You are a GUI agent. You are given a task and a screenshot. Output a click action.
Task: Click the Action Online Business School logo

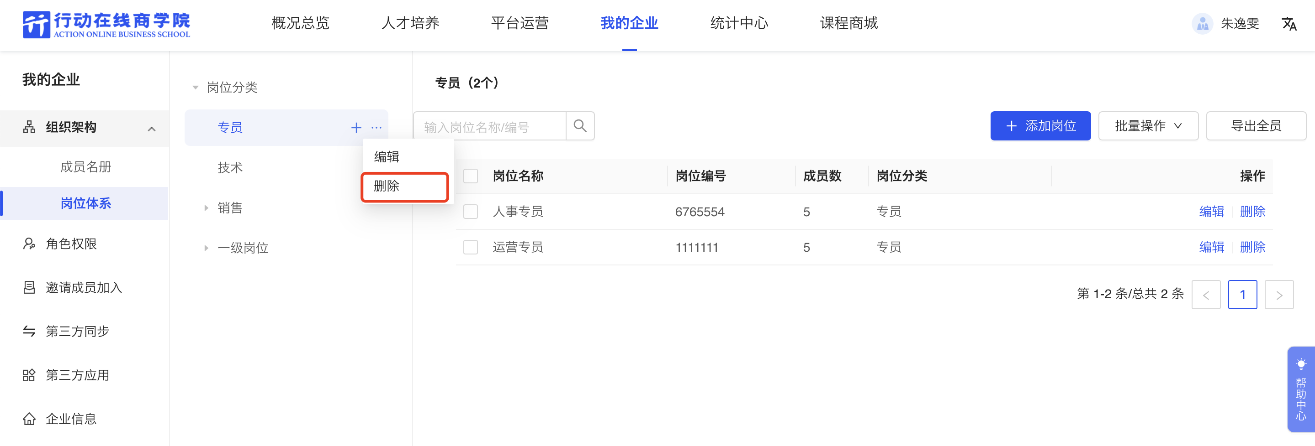point(106,25)
